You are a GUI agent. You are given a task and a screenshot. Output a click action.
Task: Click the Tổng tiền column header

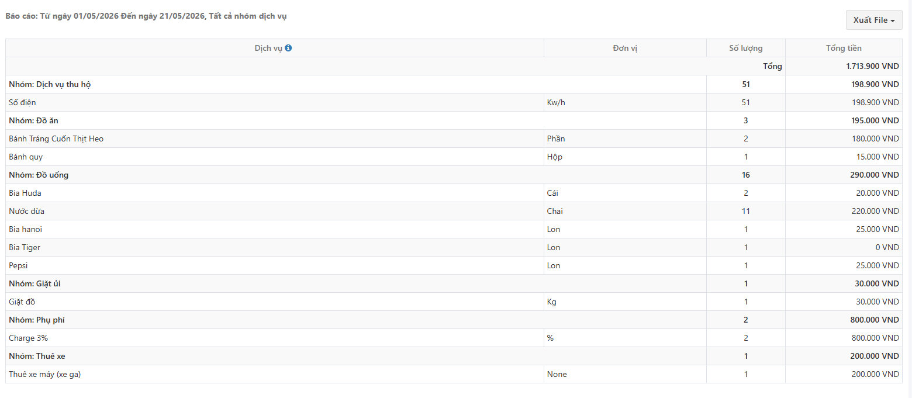(844, 48)
